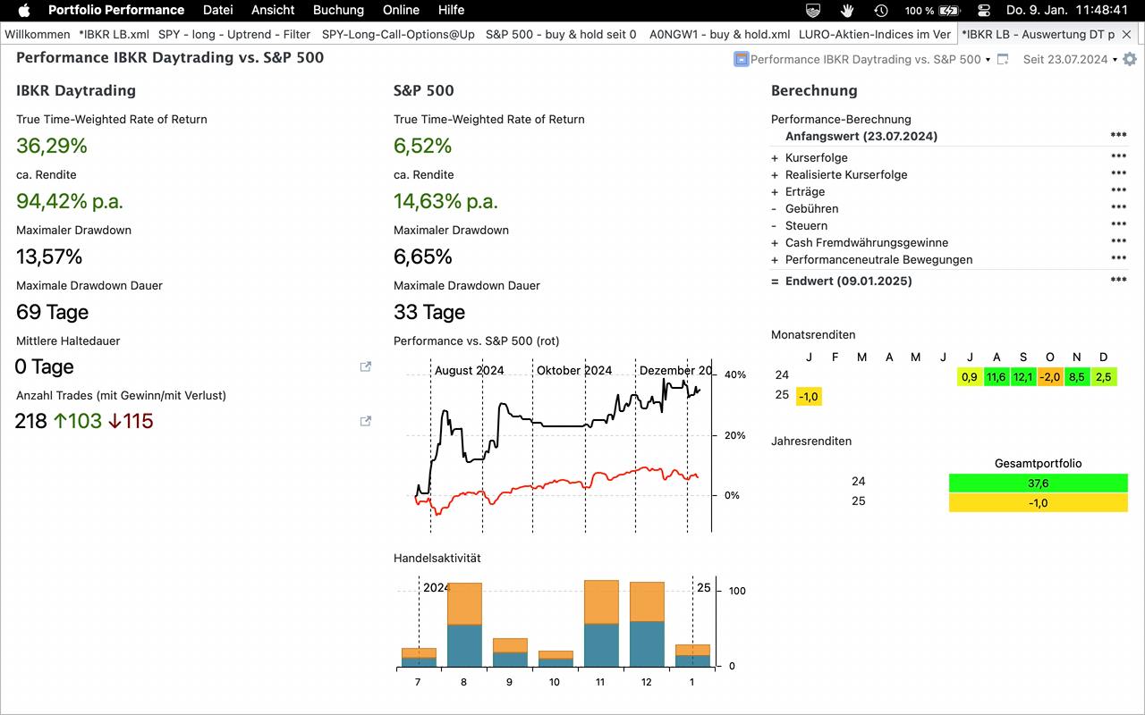Open the dashboard settings gear icon
Screen dimensions: 1145x715
[1130, 59]
